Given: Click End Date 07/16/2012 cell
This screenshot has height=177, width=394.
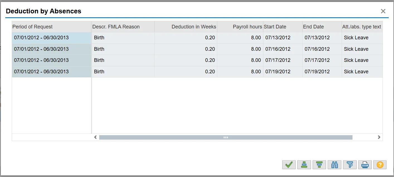Looking at the screenshot, I should tap(322, 49).
